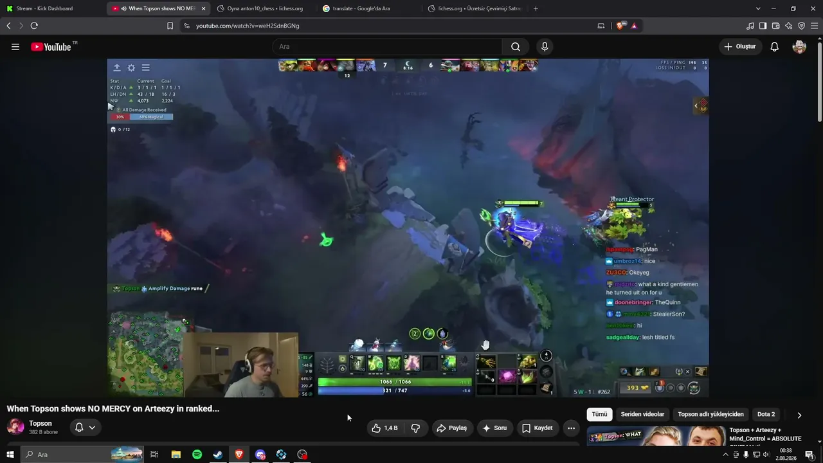Open the Brave VPN shield icon
The height and width of the screenshot is (463, 823).
click(x=801, y=26)
